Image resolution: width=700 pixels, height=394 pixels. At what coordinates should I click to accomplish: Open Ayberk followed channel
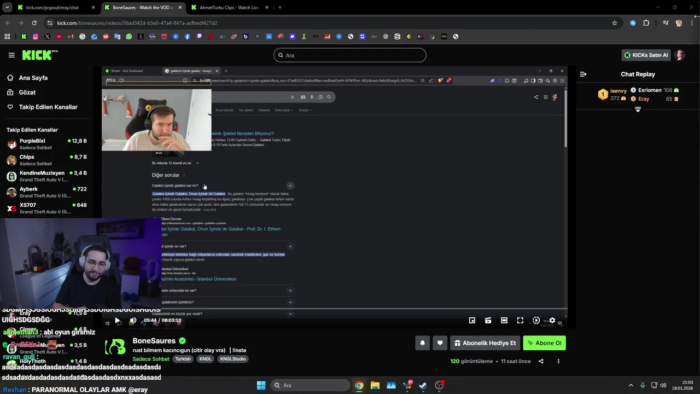pyautogui.click(x=46, y=192)
